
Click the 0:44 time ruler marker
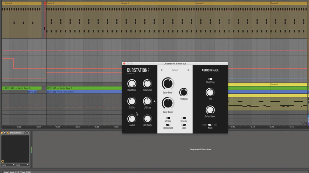coord(252,127)
